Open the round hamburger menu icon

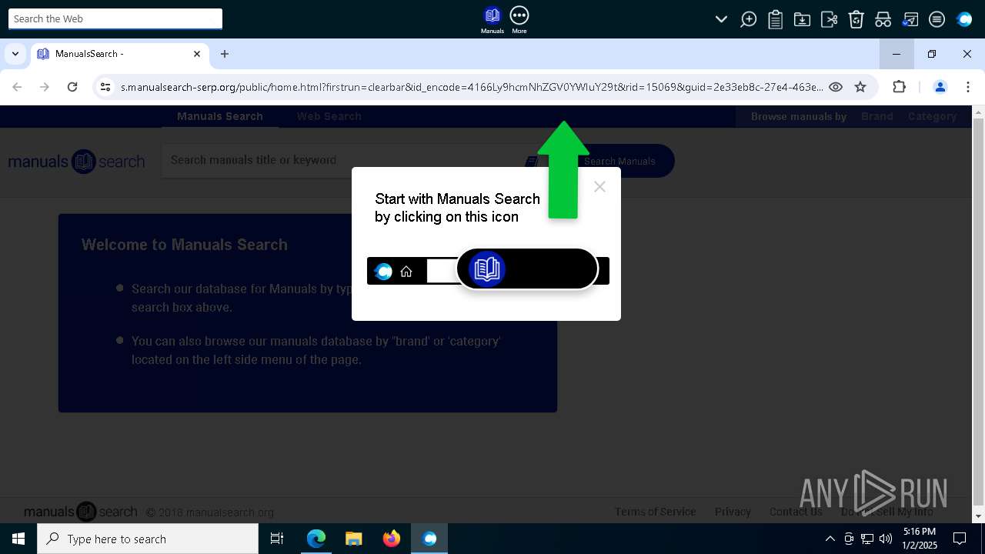(x=937, y=20)
